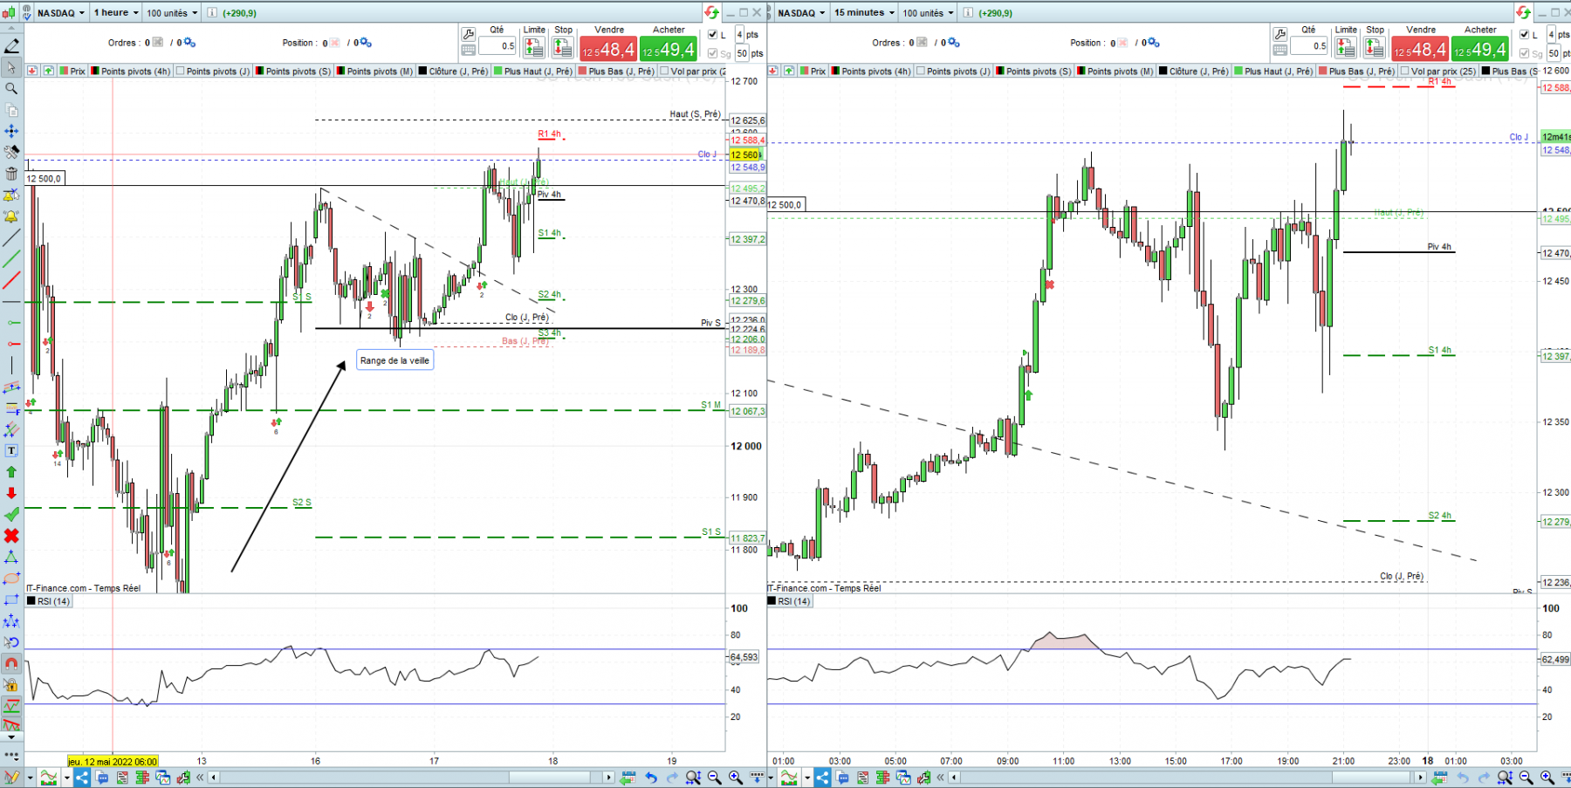Screen dimensions: 1571x788
Task: Choose the blue move arrows tool
Action: 11,131
